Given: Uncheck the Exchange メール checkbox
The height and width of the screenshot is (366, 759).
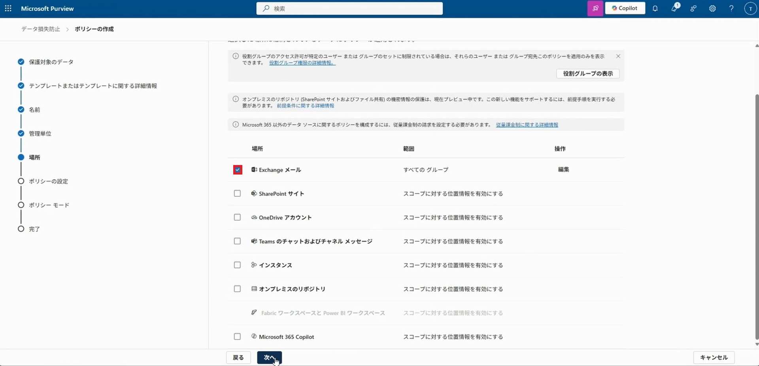Looking at the screenshot, I should (237, 170).
